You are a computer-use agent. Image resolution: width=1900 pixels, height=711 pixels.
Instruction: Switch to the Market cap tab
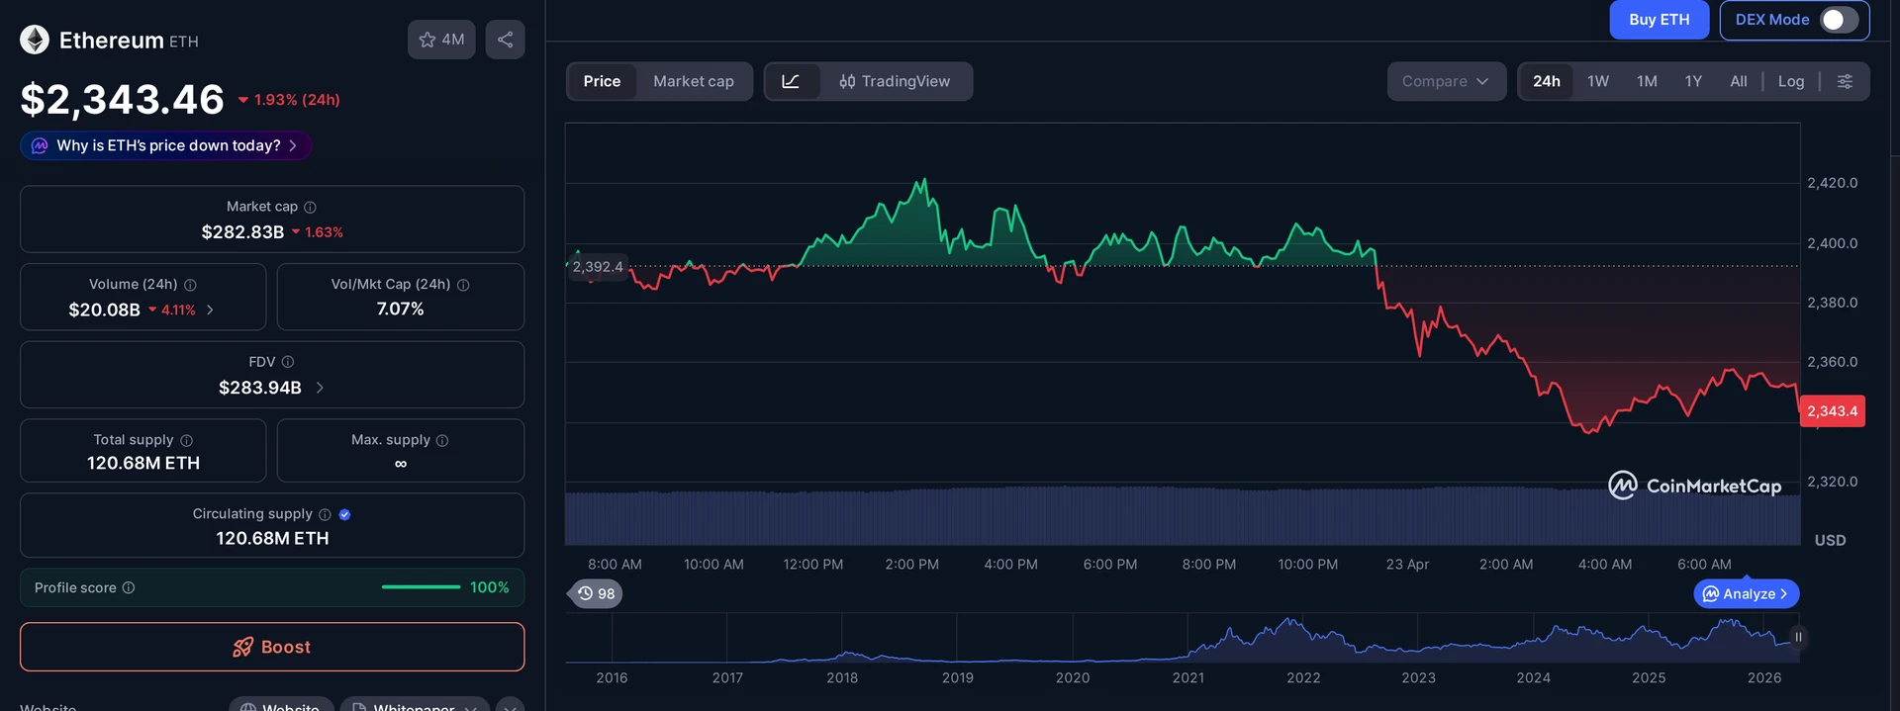coord(694,81)
